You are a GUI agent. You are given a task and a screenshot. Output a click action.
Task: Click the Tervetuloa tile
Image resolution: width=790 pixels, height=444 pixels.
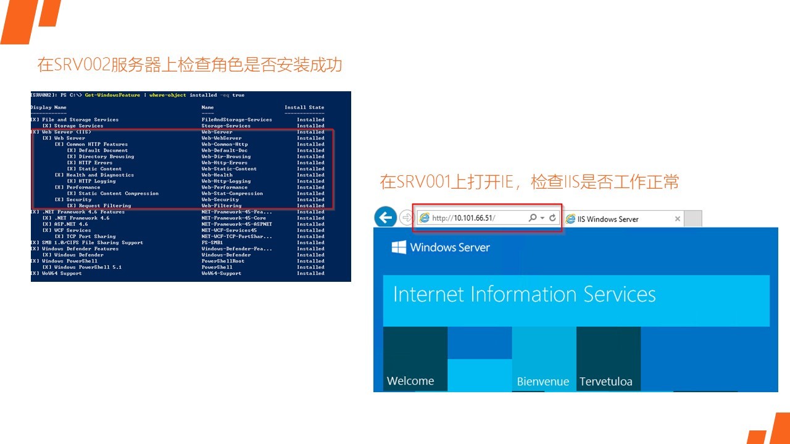[x=609, y=359]
